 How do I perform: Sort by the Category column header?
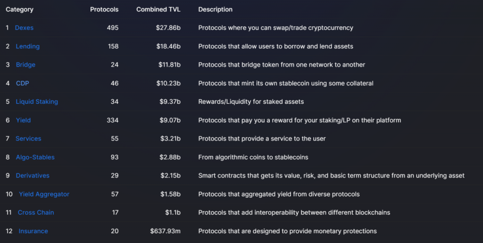pos(19,9)
